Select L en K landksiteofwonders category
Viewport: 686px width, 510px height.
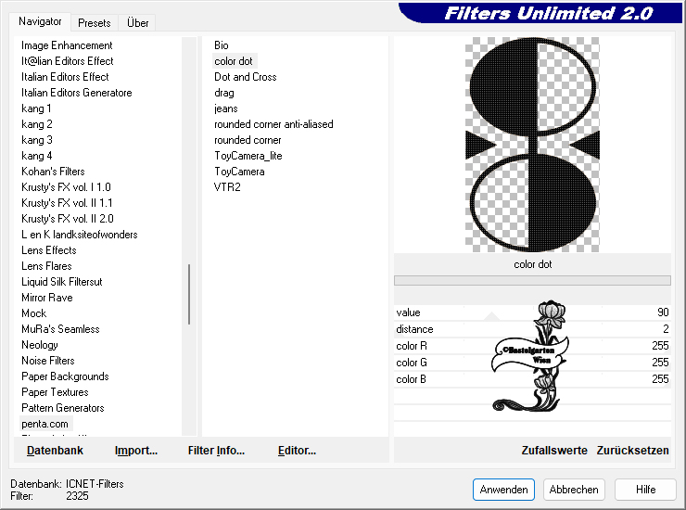[x=79, y=235]
